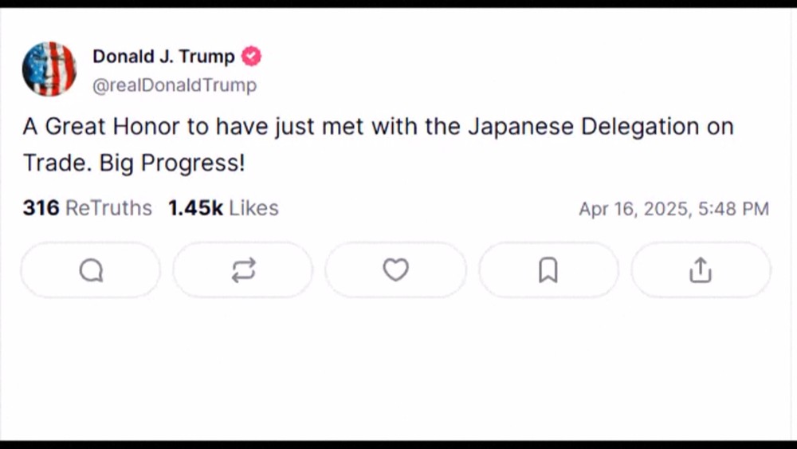
Task: Click the 316 ReTruths number
Action: tap(41, 208)
